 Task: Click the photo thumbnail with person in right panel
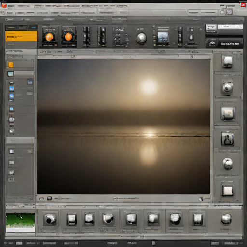228,139
